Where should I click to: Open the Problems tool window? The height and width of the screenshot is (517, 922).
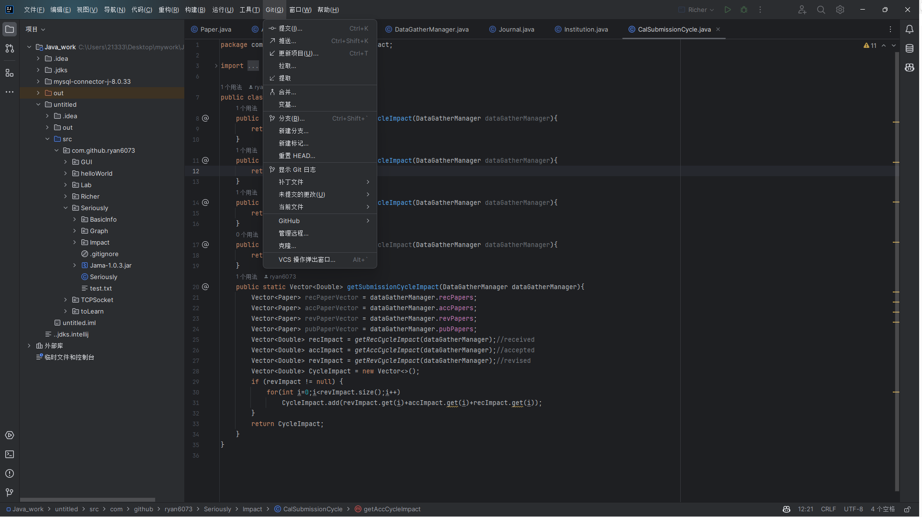coord(10,474)
